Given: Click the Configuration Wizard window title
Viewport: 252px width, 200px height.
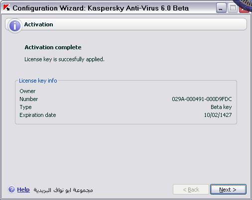Looking at the screenshot, I should click(x=101, y=8).
